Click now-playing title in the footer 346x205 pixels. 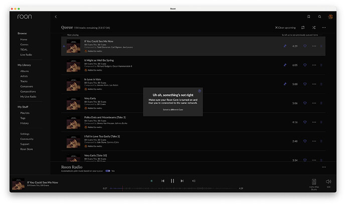click(x=43, y=182)
